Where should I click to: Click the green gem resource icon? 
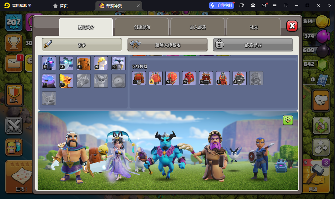coord(323,64)
